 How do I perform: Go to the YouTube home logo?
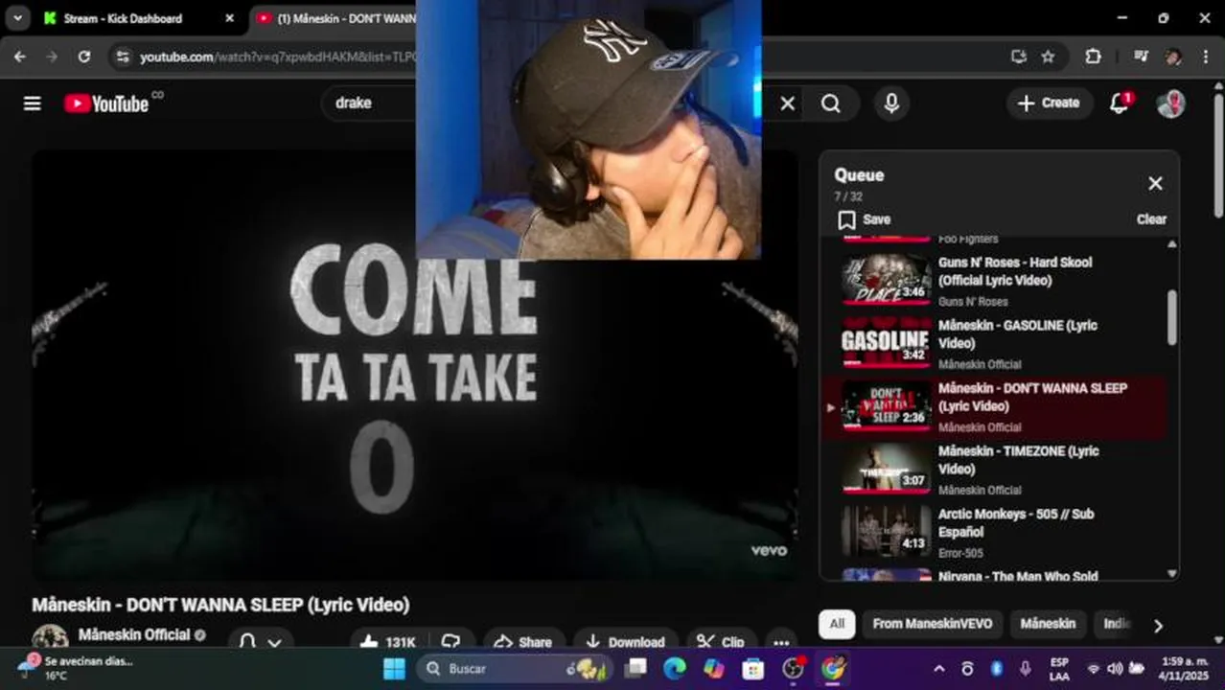coord(106,103)
